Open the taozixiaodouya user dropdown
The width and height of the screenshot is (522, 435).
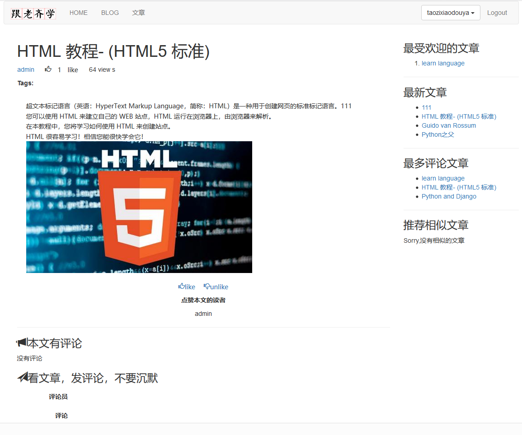point(451,13)
